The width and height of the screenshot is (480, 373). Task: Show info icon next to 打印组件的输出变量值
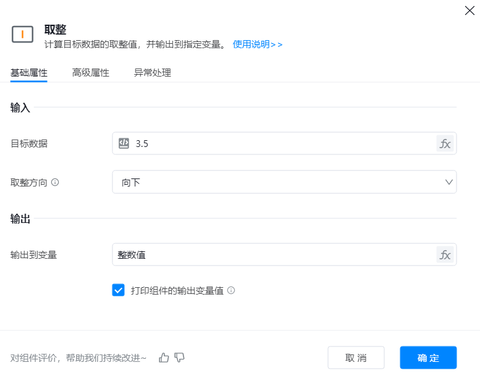pos(231,290)
